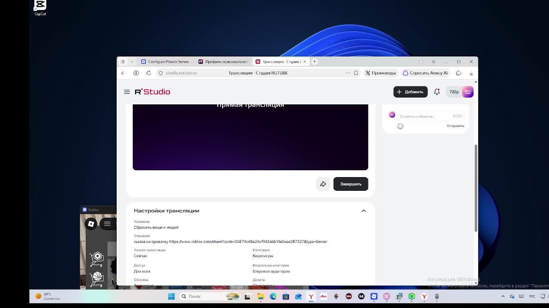Click the Для всех access value
Image resolution: width=549 pixels, height=308 pixels.
(142, 271)
